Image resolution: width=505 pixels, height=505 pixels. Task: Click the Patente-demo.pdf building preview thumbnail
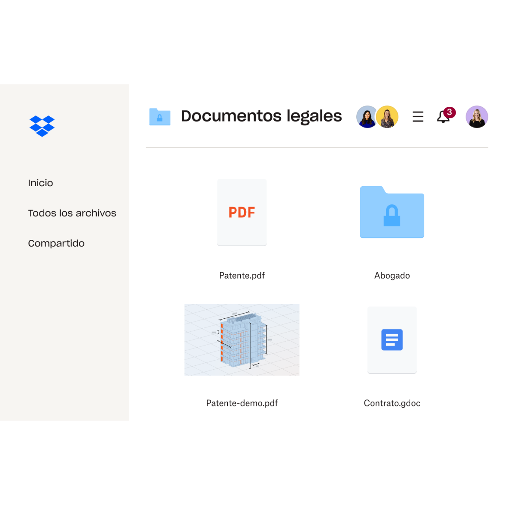[241, 339]
